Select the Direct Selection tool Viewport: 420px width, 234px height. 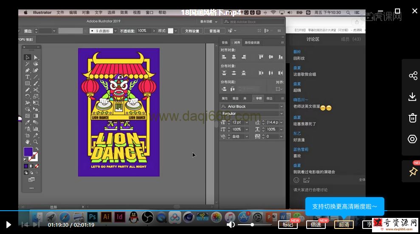click(36, 57)
